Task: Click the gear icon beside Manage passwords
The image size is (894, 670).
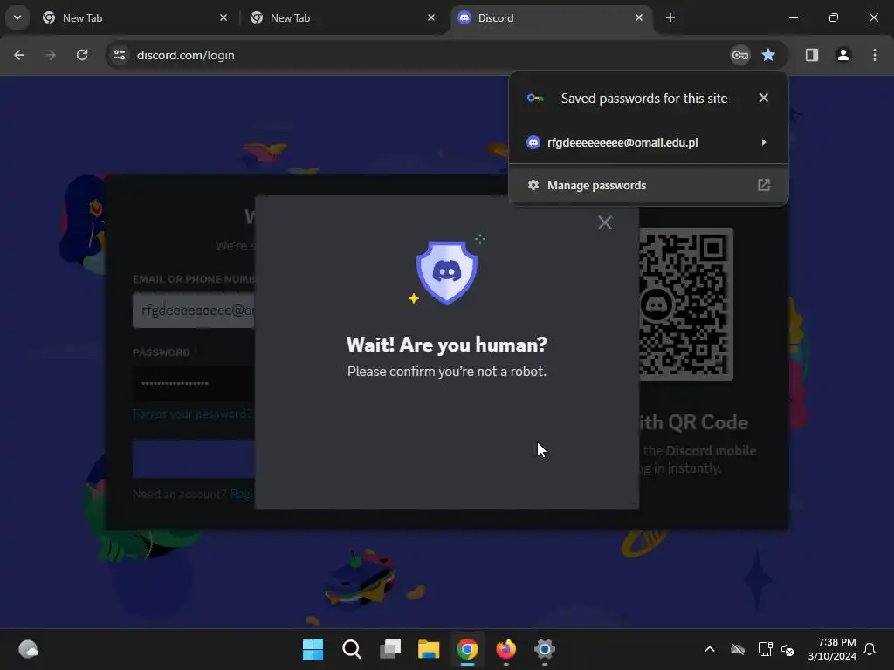Action: 533,185
